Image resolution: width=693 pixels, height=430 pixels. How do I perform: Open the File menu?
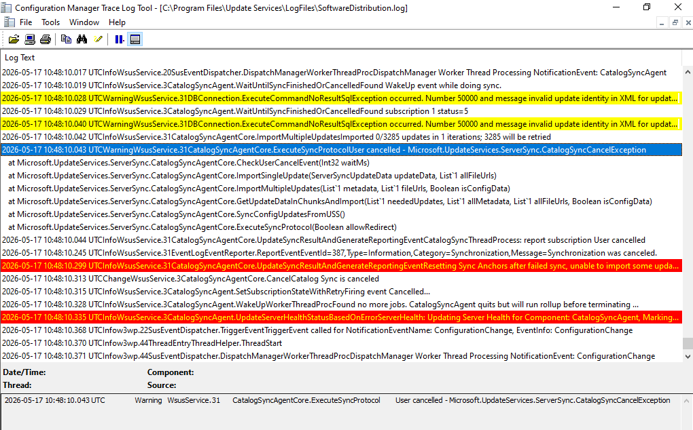26,22
